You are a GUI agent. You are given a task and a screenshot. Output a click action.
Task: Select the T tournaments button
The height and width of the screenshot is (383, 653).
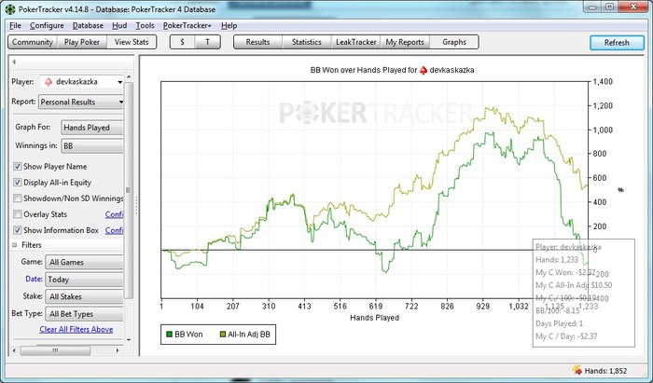[207, 42]
